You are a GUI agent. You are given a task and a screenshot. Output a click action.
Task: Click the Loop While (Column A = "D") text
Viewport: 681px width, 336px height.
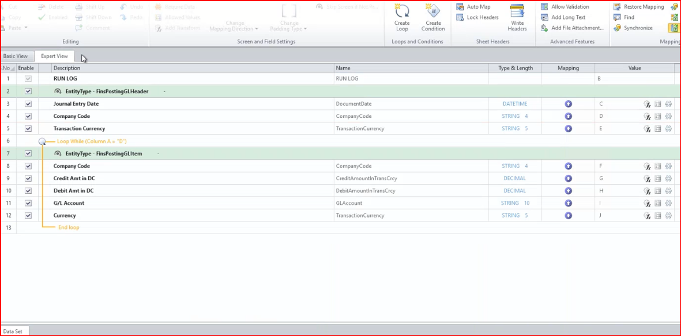[92, 142]
